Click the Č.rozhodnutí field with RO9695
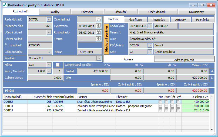Image resolution: width=218 pixels, height=137 pixels. 40,45
